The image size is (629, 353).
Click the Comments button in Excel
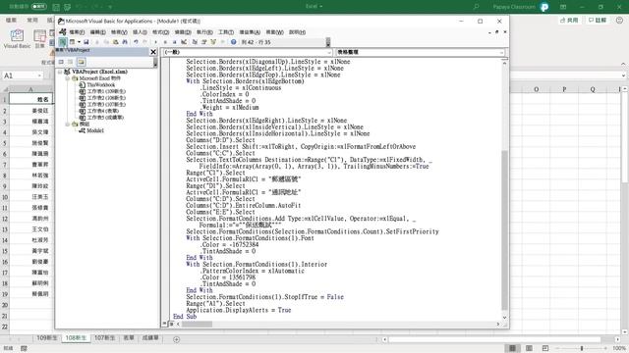(598, 20)
